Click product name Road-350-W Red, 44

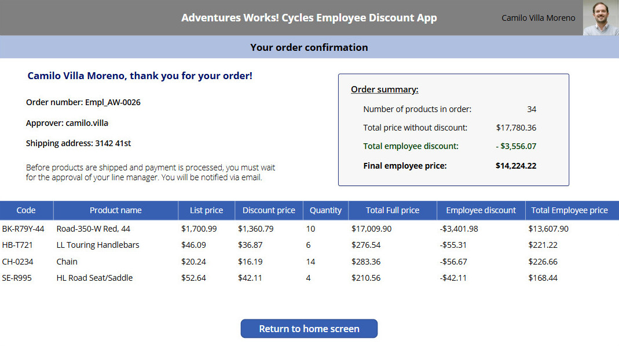coord(93,229)
